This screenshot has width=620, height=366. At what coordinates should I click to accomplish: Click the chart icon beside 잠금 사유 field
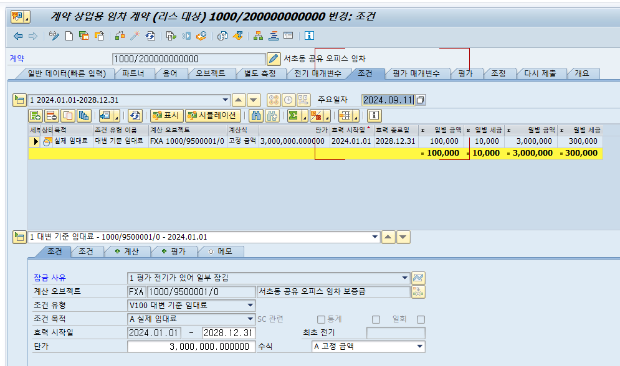418,278
